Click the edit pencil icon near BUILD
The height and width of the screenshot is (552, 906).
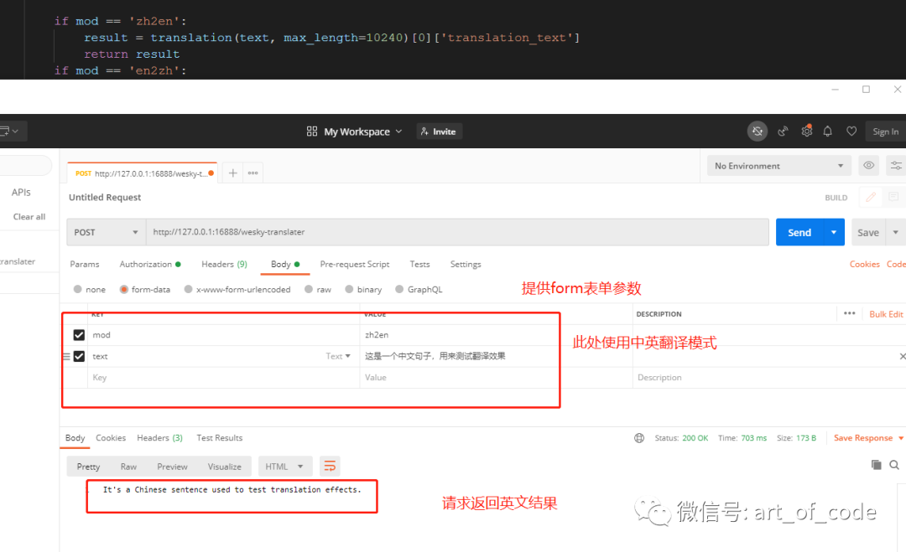click(871, 198)
